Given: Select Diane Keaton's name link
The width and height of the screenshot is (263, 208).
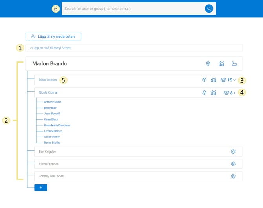Looking at the screenshot, I should (47, 80).
